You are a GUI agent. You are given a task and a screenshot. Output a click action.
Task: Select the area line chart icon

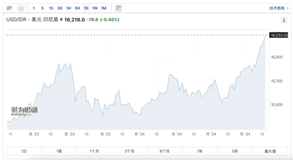point(21,8)
